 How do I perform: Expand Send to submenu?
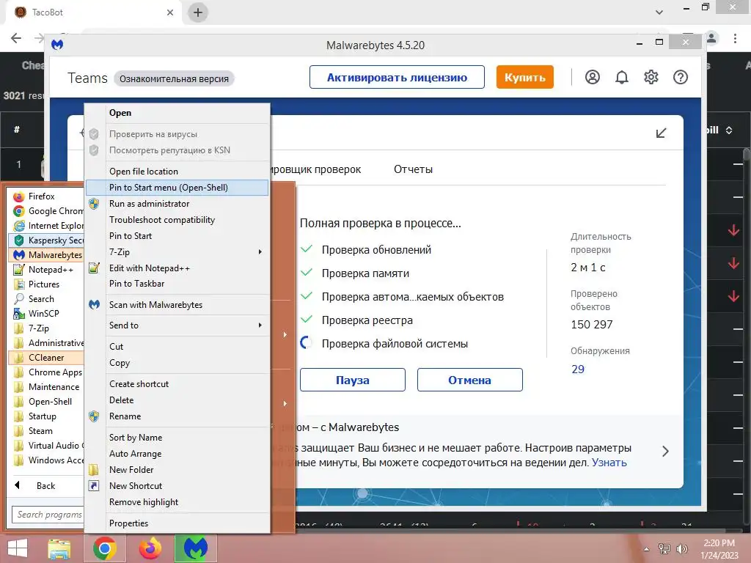coord(177,325)
